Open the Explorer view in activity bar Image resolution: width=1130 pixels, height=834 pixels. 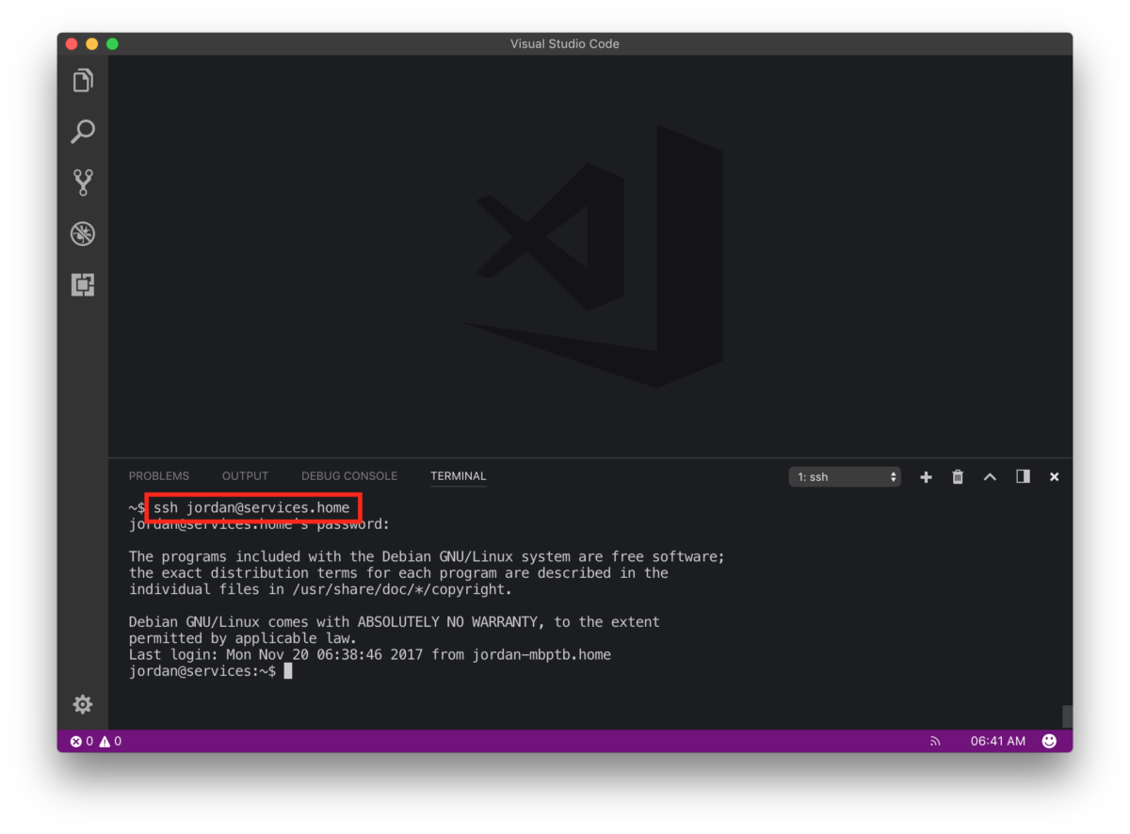83,81
